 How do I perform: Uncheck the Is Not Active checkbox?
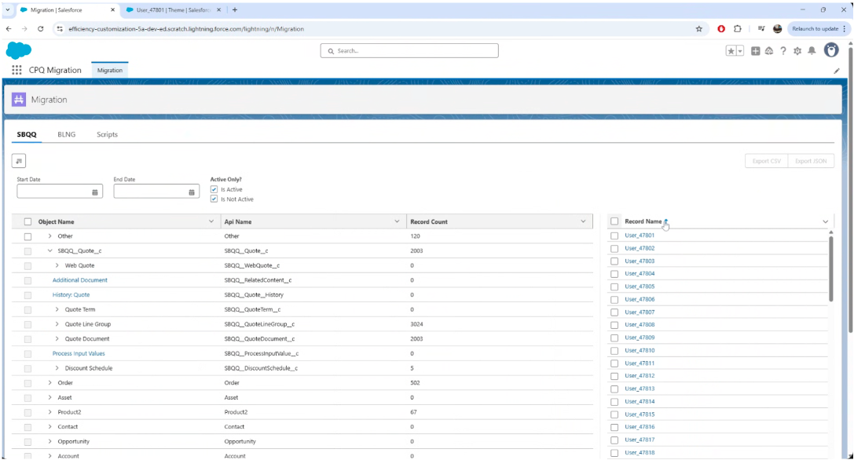click(x=214, y=199)
